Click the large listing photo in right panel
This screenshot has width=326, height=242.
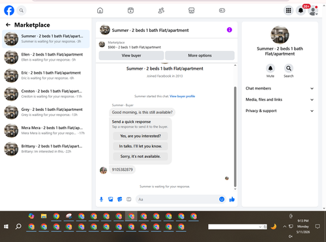(280, 35)
